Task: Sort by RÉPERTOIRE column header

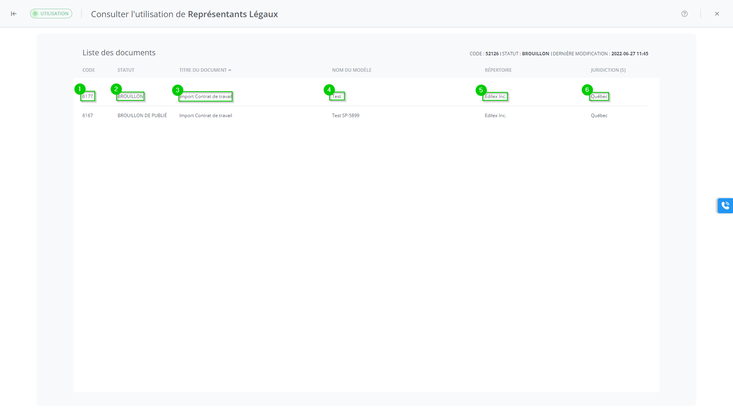Action: [498, 70]
